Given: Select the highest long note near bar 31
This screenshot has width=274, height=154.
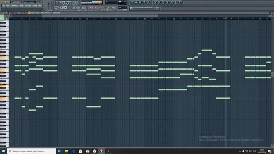Looking at the screenshot, I should coord(207,50).
